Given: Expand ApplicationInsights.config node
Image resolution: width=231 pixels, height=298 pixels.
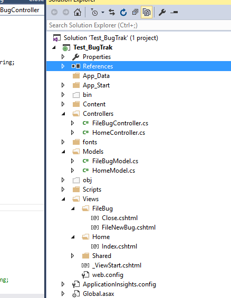Looking at the screenshot, I should (63, 284).
